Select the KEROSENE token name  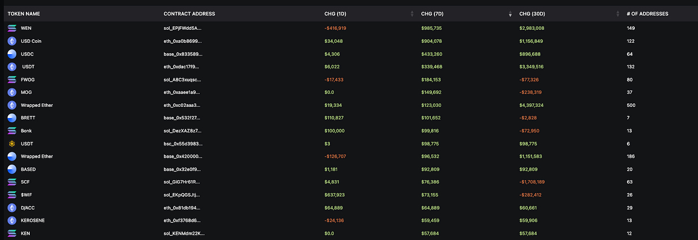33,221
